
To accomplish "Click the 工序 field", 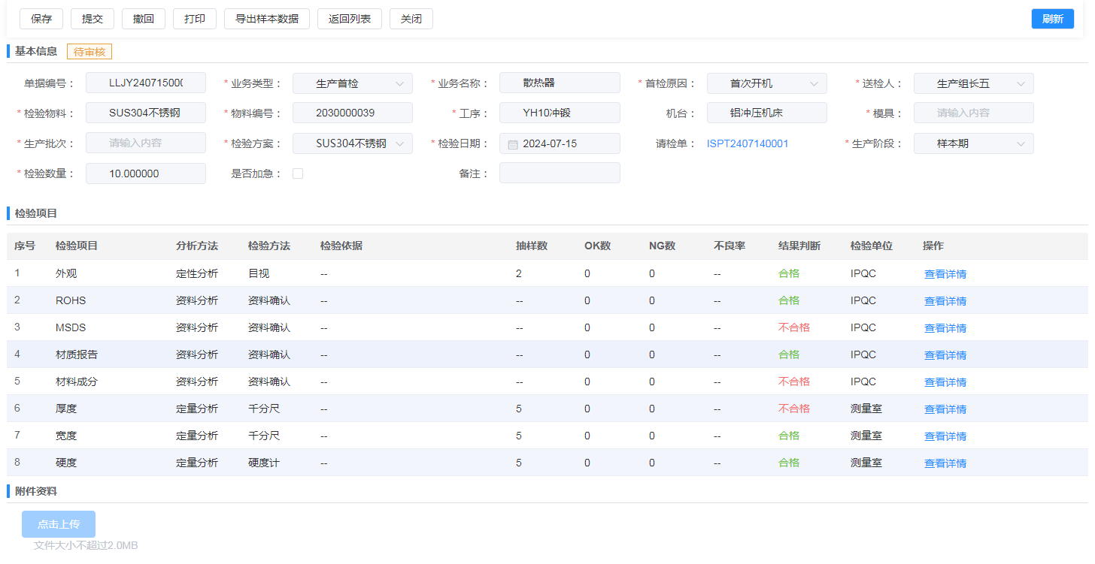I will click(x=560, y=113).
